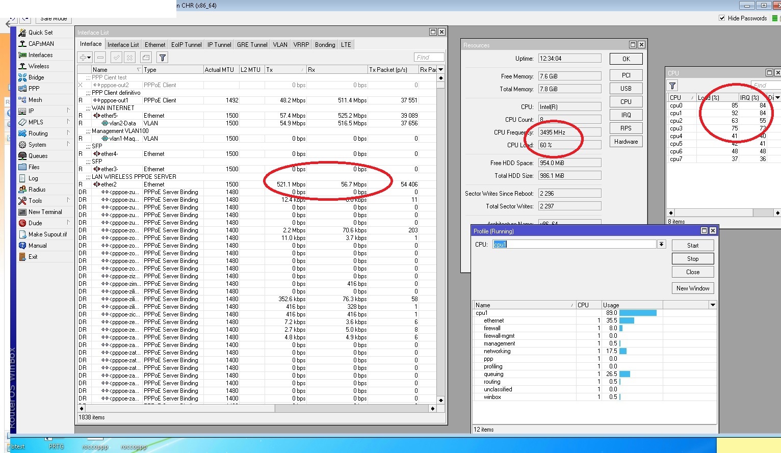The image size is (781, 453).
Task: Switch to the EoIP Tunnel tab
Action: coord(187,45)
